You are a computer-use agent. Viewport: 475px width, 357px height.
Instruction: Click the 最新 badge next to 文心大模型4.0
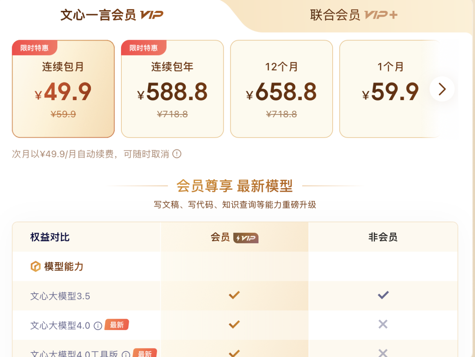(x=117, y=325)
